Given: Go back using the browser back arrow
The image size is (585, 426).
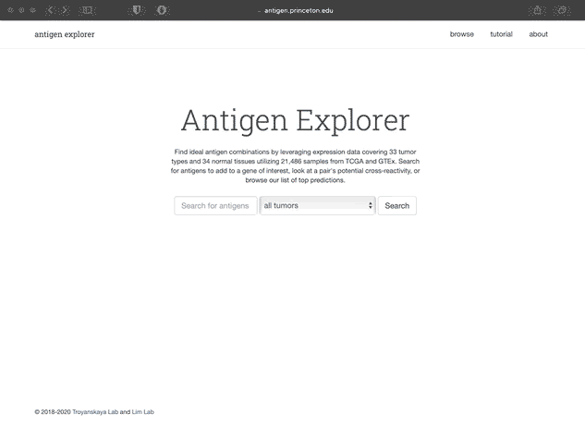Looking at the screenshot, I should coord(51,10).
